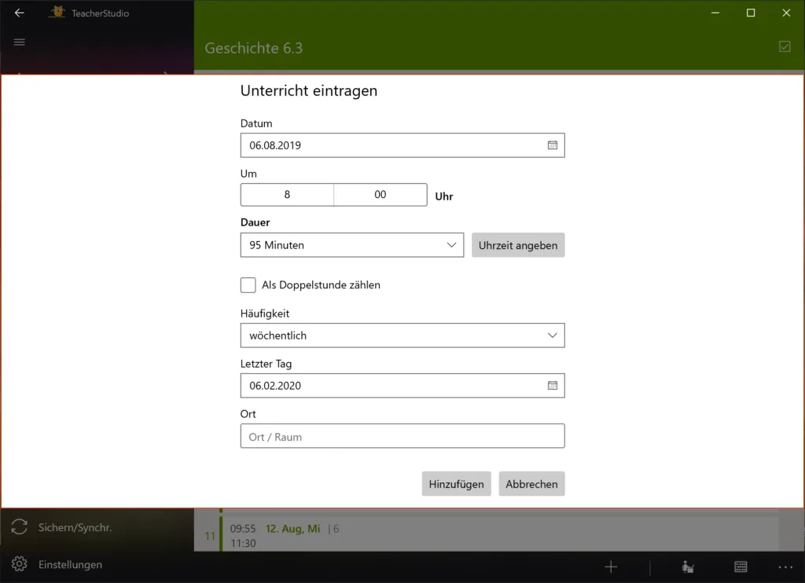Open the hamburger navigation menu

20,42
